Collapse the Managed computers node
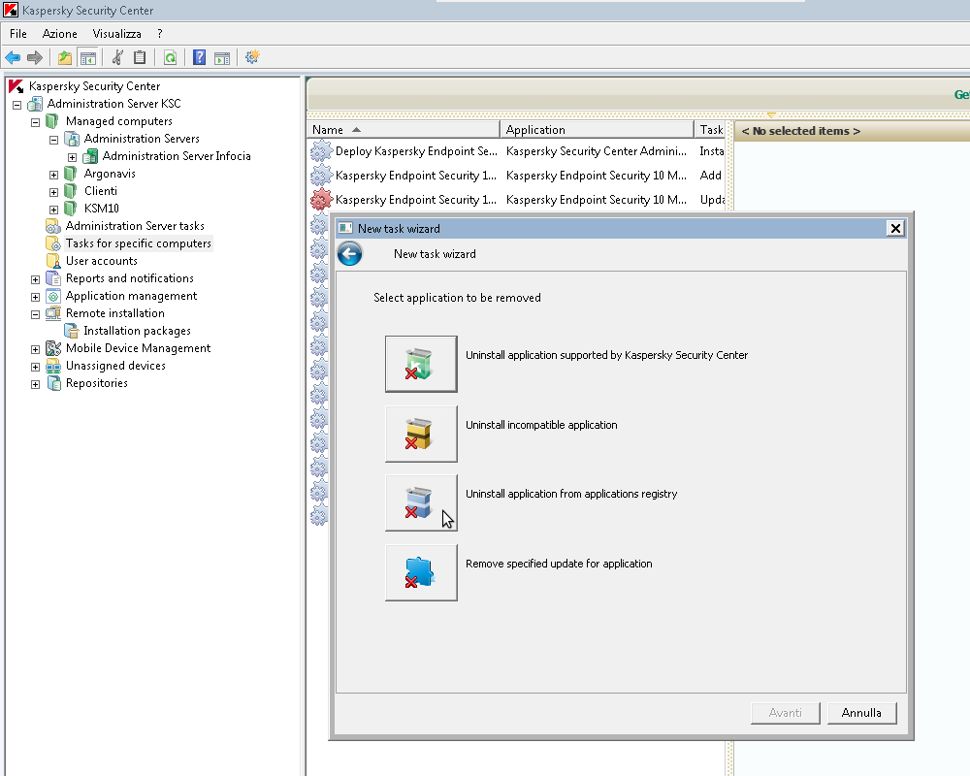970x776 pixels. click(35, 122)
